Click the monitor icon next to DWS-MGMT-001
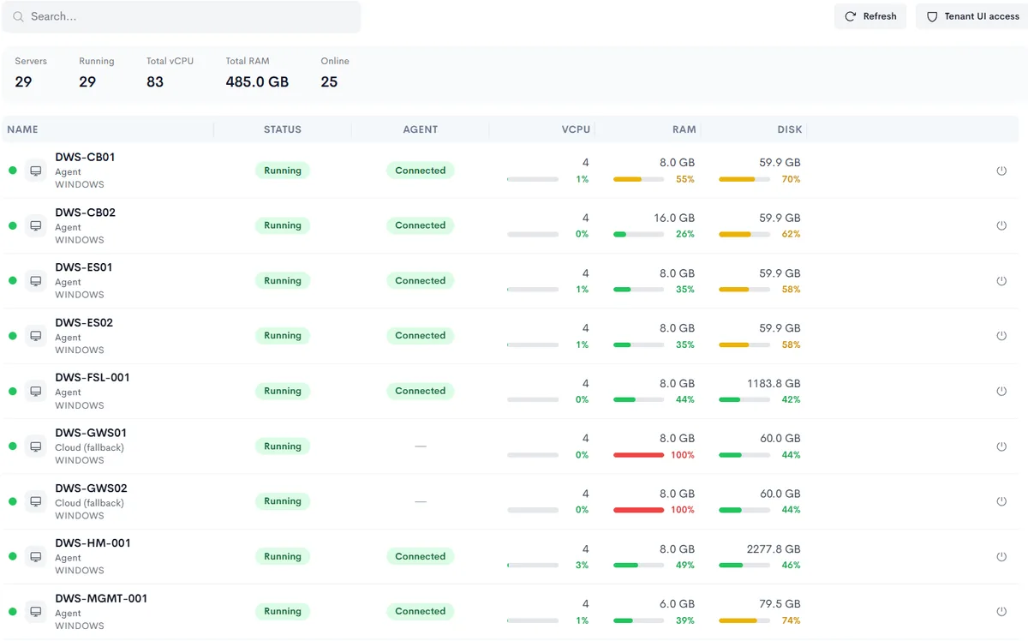Viewport: 1028px width, 641px height. click(36, 612)
